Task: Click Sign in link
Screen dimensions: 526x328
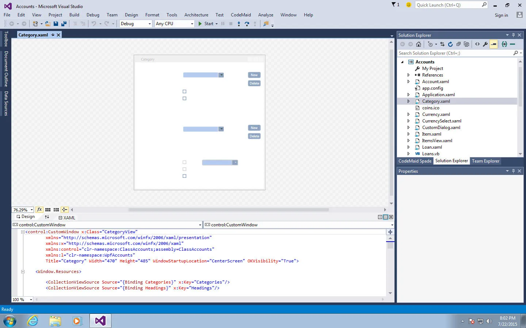Action: [501, 15]
